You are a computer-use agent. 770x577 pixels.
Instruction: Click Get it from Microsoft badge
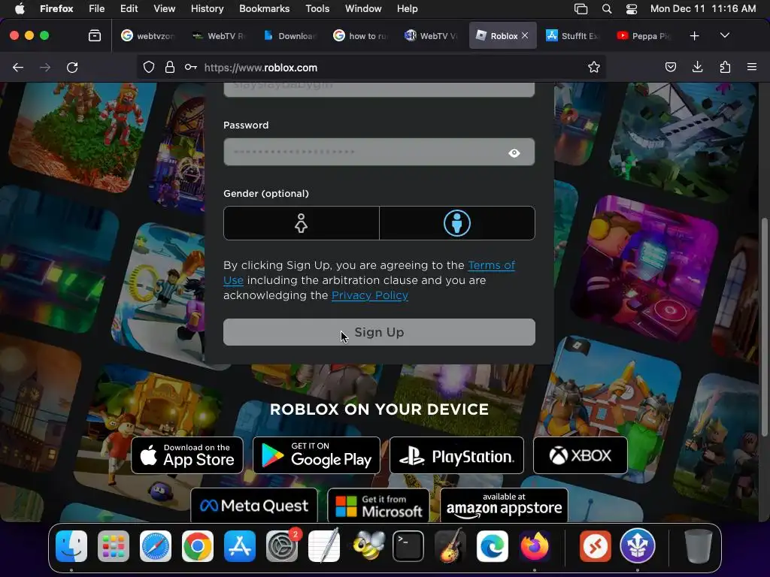[378, 506]
